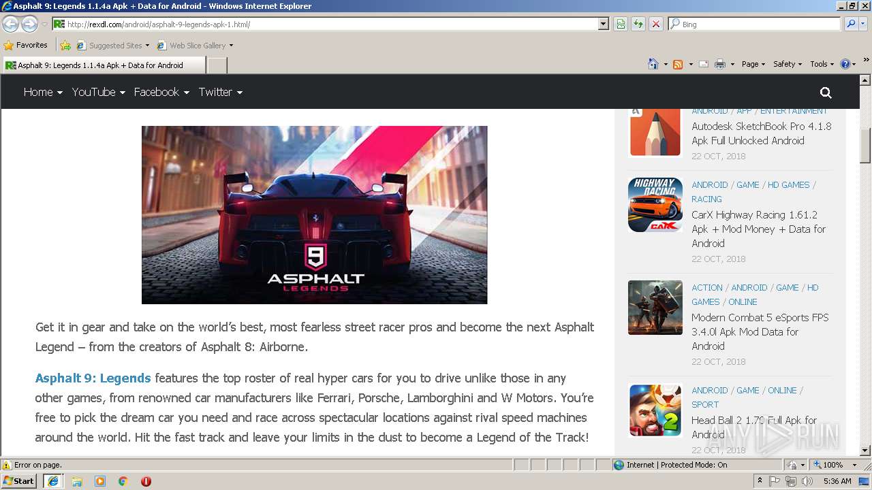
Task: Open the Tools menu
Action: (x=822, y=64)
